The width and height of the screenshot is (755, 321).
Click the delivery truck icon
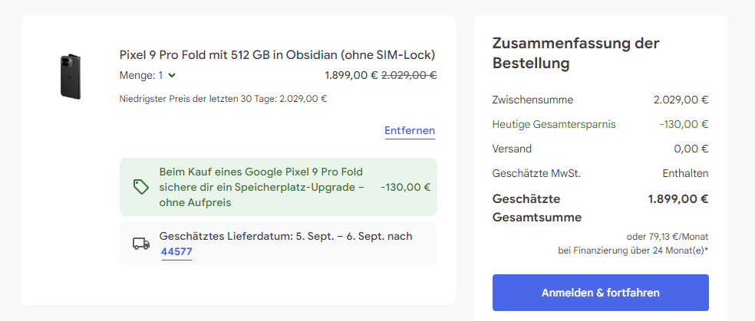(141, 244)
